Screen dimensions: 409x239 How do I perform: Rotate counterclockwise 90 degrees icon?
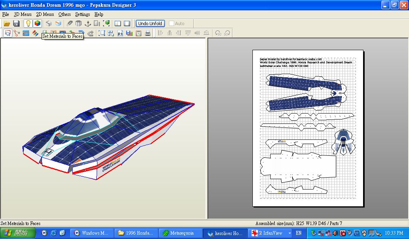tap(218, 33)
